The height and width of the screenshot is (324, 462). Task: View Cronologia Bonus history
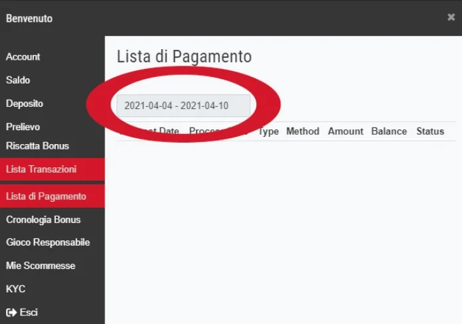43,220
